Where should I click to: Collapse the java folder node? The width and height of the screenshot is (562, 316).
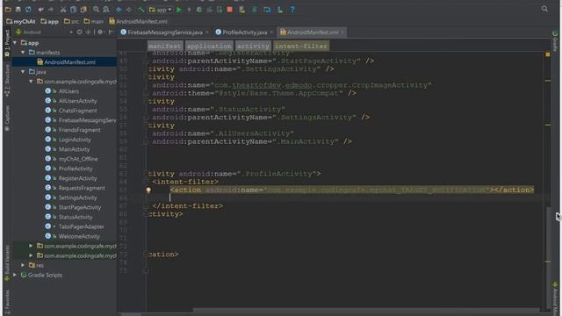pyautogui.click(x=23, y=72)
